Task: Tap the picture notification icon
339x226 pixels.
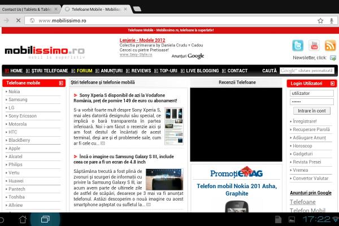Action: pos(292,220)
